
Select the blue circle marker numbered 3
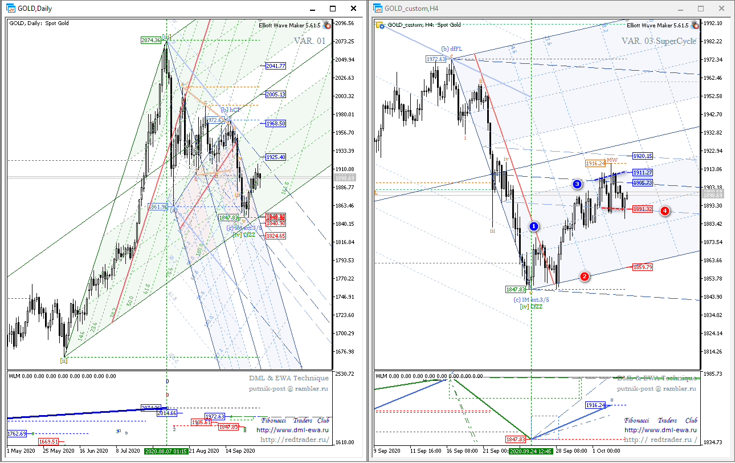577,184
